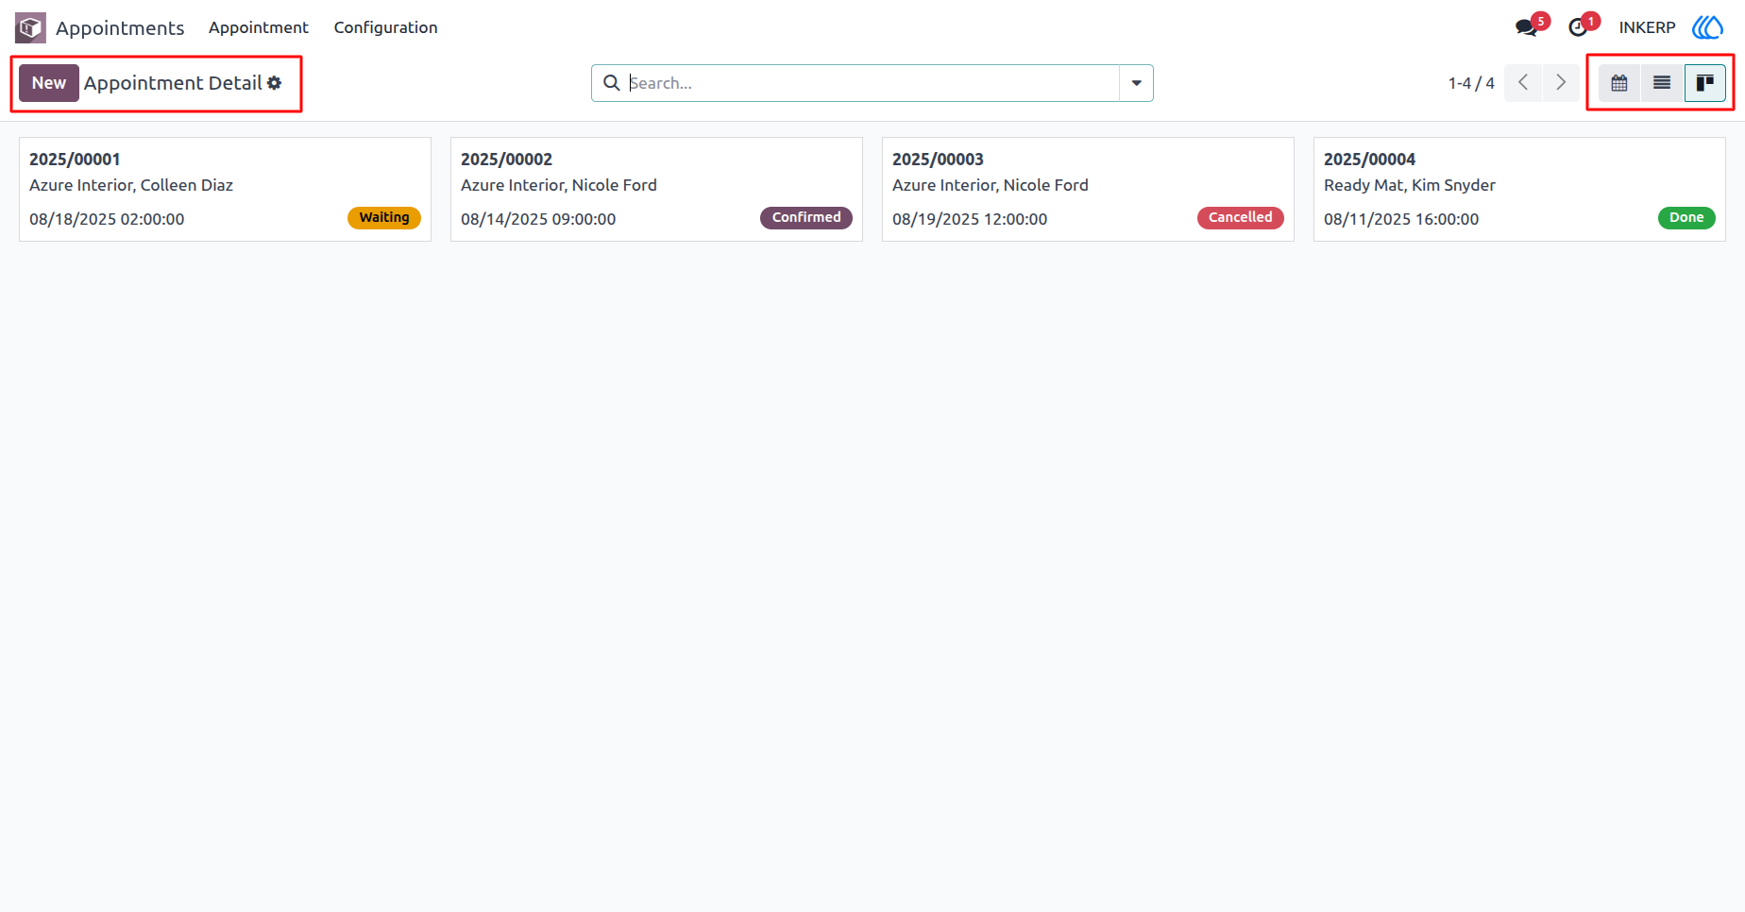The height and width of the screenshot is (912, 1745).
Task: Click the Waiting status badge
Action: pos(384,217)
